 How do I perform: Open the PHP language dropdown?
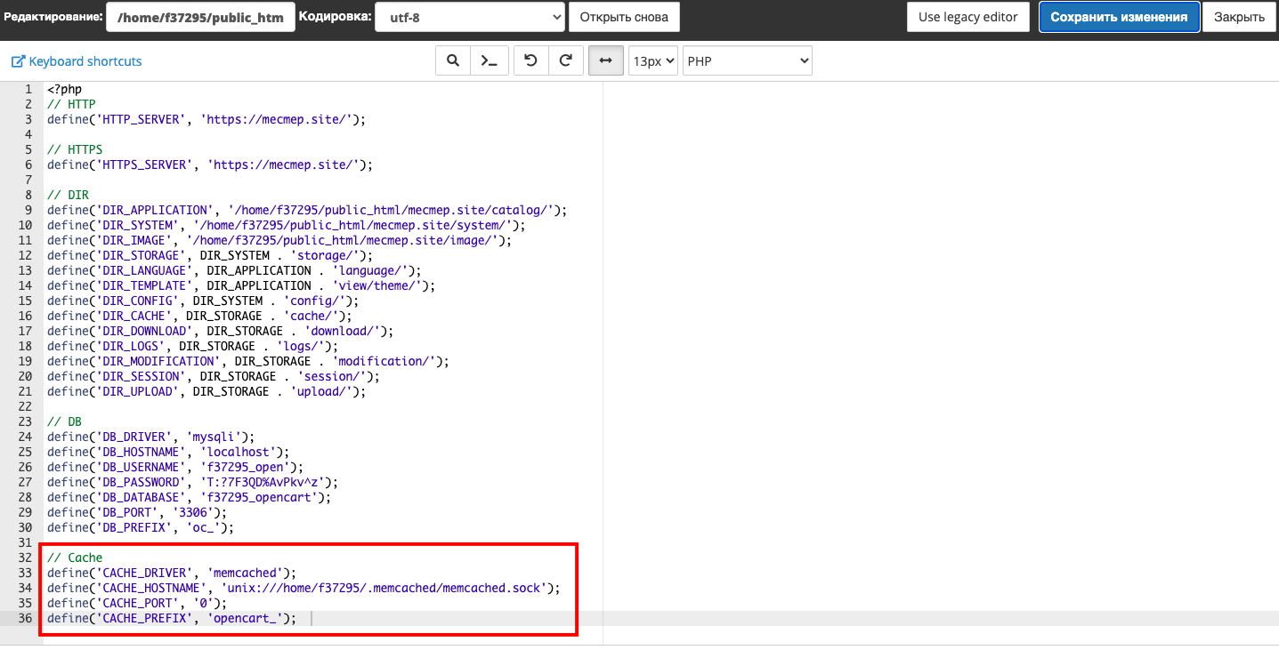(x=748, y=61)
